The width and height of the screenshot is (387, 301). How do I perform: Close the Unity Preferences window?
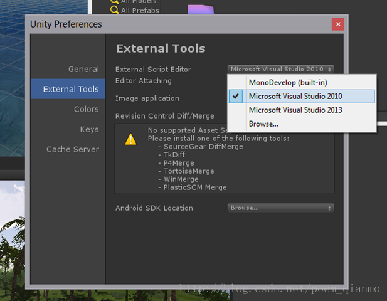[338, 24]
